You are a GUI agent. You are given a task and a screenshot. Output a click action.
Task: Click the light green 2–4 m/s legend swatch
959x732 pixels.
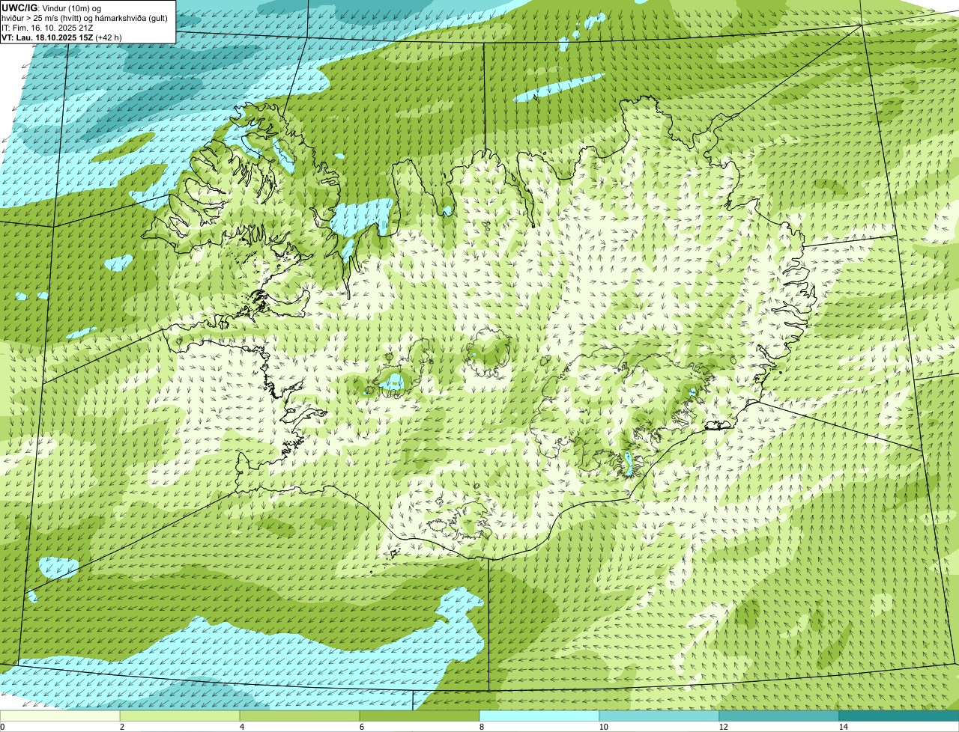(x=180, y=716)
